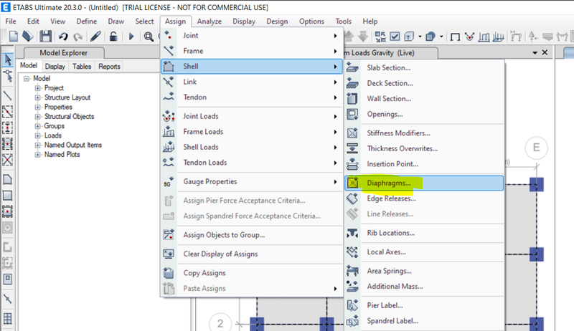Click the Stiffness Modifiers icon
The height and width of the screenshot is (331, 574).
point(352,133)
